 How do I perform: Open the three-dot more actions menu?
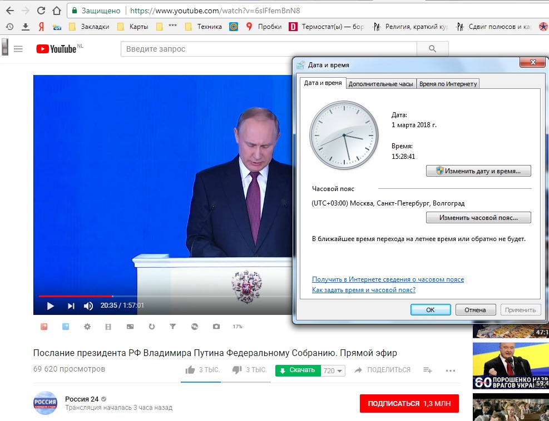tap(451, 370)
